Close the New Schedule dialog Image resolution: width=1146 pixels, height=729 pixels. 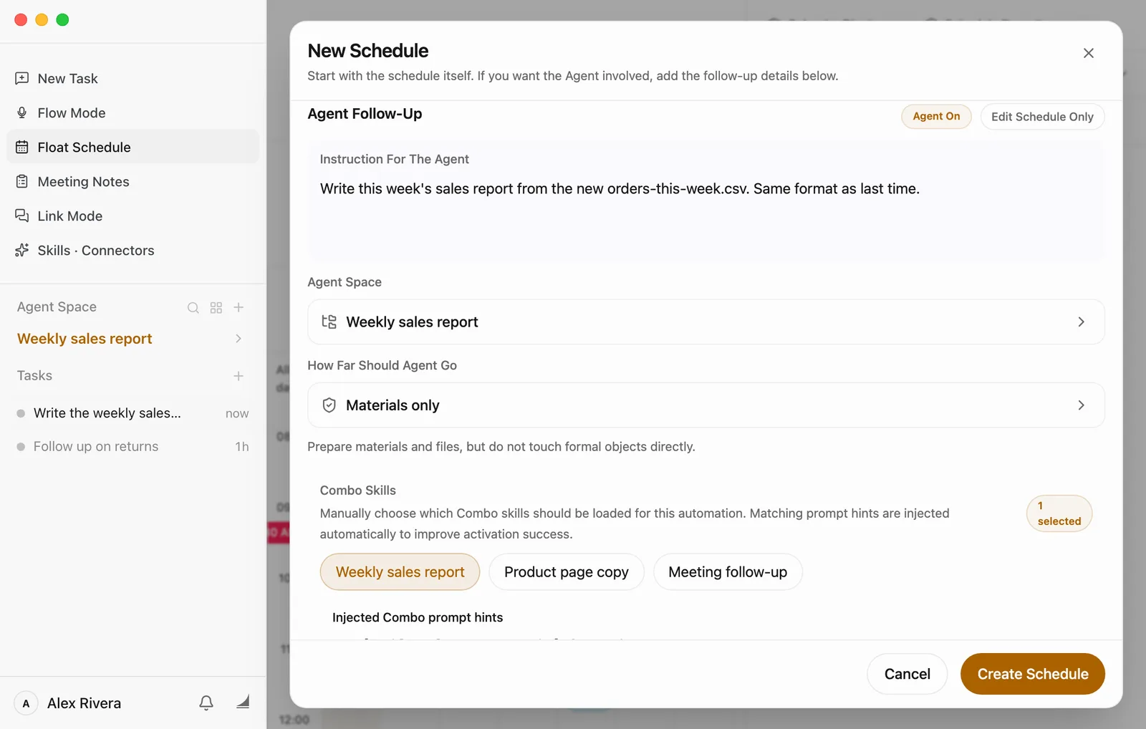coord(1089,53)
